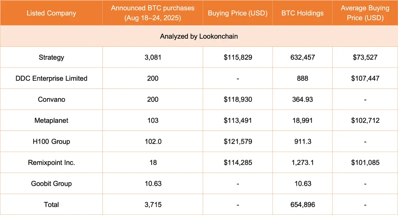Image resolution: width=398 pixels, height=215 pixels.
Task: Click the Analyzed by Lookonchain banner
Action: [199, 36]
